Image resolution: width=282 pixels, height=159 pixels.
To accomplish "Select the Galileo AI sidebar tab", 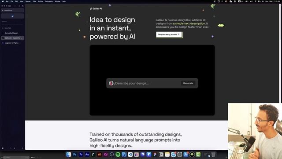I will [12, 38].
